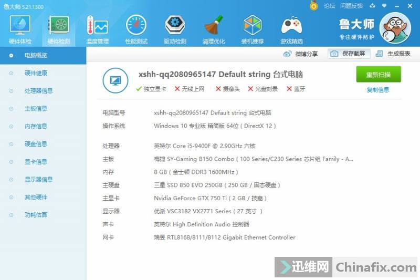Click 保存截屏 text
The height and width of the screenshot is (280, 420).
click(x=353, y=54)
